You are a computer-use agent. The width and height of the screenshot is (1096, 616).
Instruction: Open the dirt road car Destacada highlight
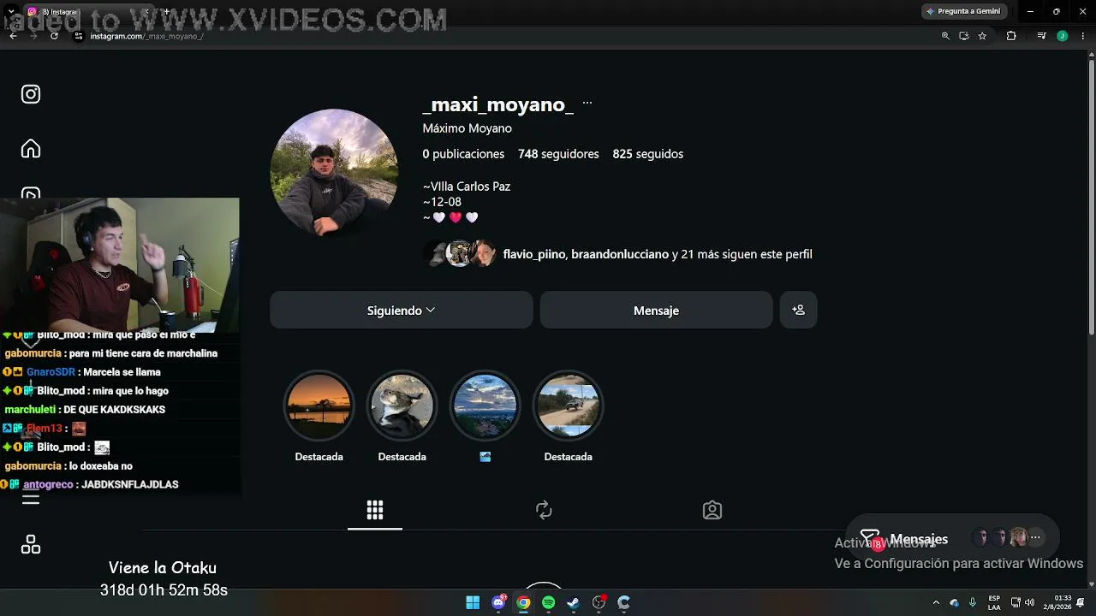coord(568,406)
